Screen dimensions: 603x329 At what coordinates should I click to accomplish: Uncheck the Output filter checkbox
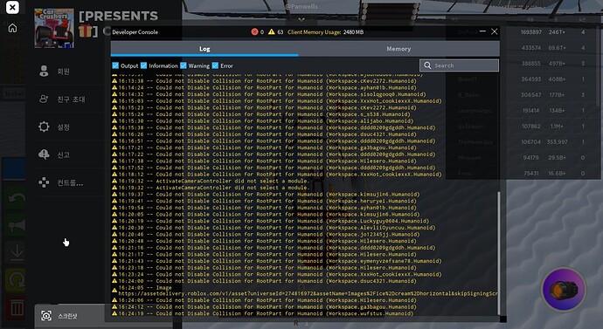[115, 65]
